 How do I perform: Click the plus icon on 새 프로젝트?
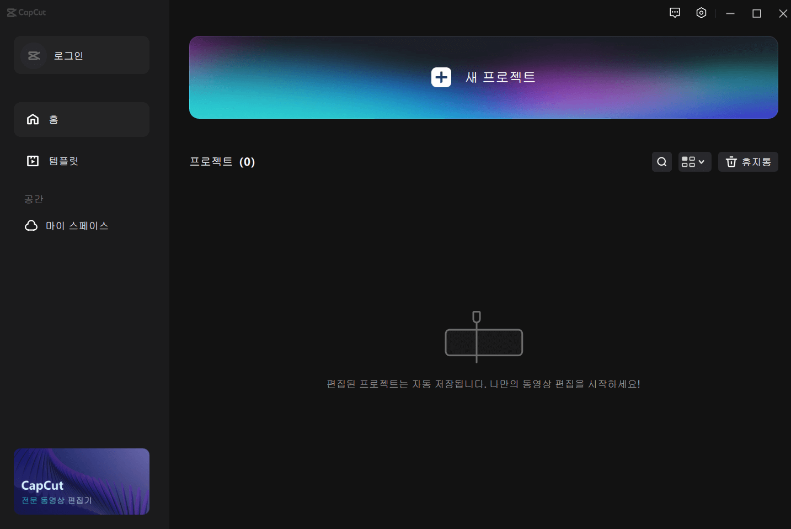[x=441, y=77]
